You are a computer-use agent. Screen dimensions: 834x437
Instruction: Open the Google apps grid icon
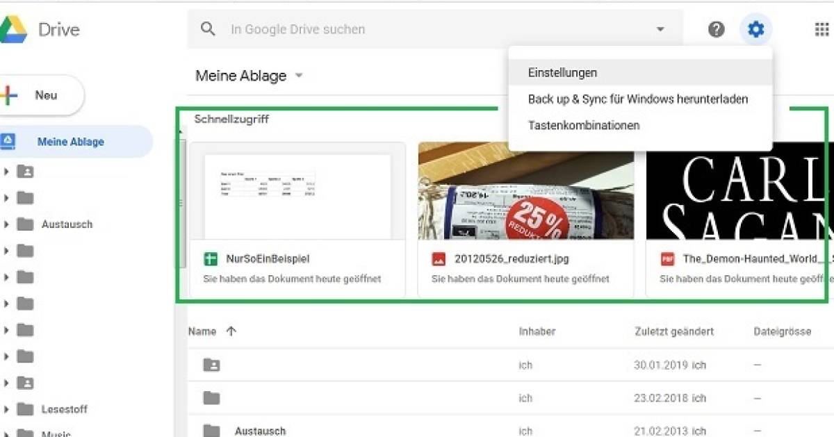click(823, 29)
